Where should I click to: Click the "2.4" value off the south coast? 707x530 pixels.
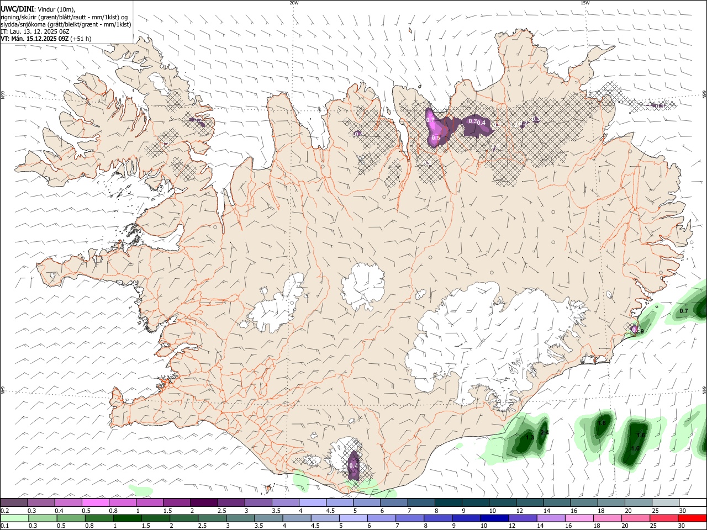(x=545, y=432)
